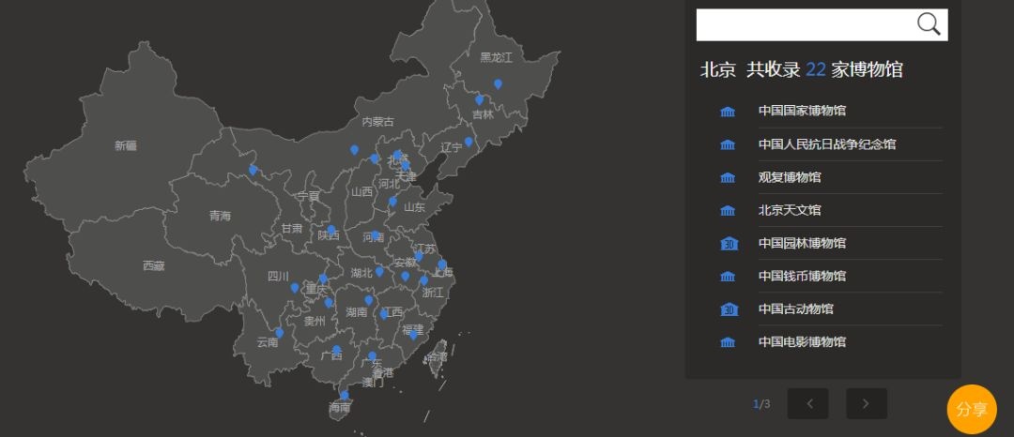The image size is (1014, 437).
Task: Click the 3D icon beside 中国园林博物馆
Action: tap(729, 244)
